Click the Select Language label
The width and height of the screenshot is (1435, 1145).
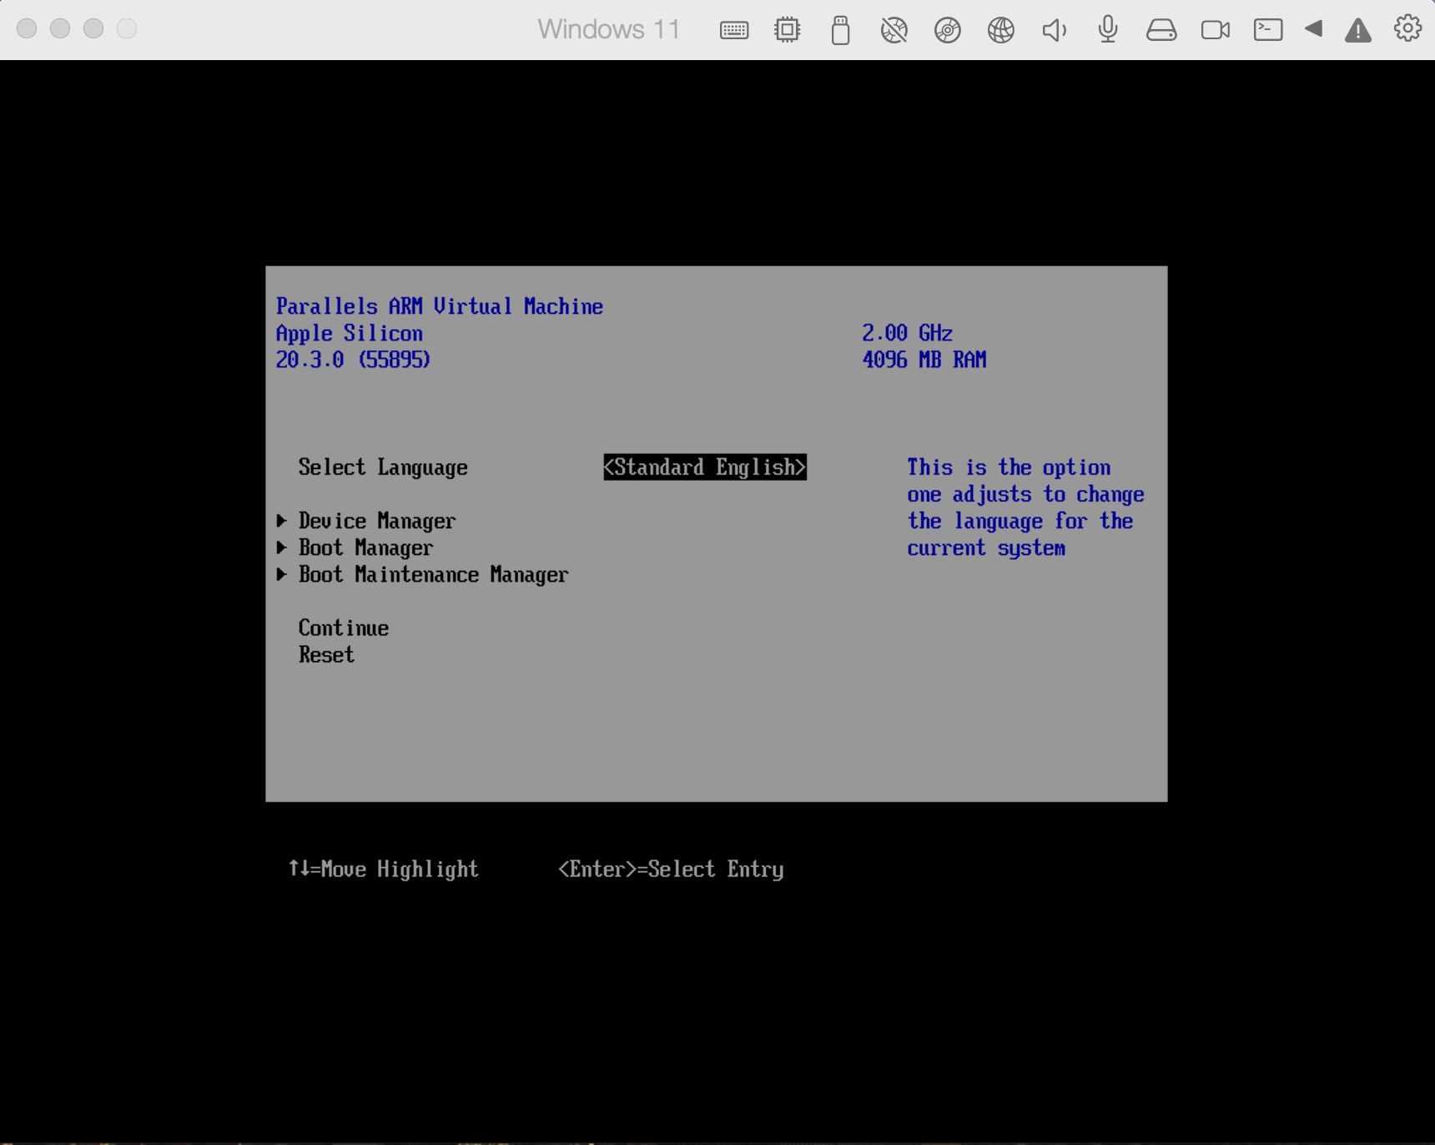pos(383,467)
